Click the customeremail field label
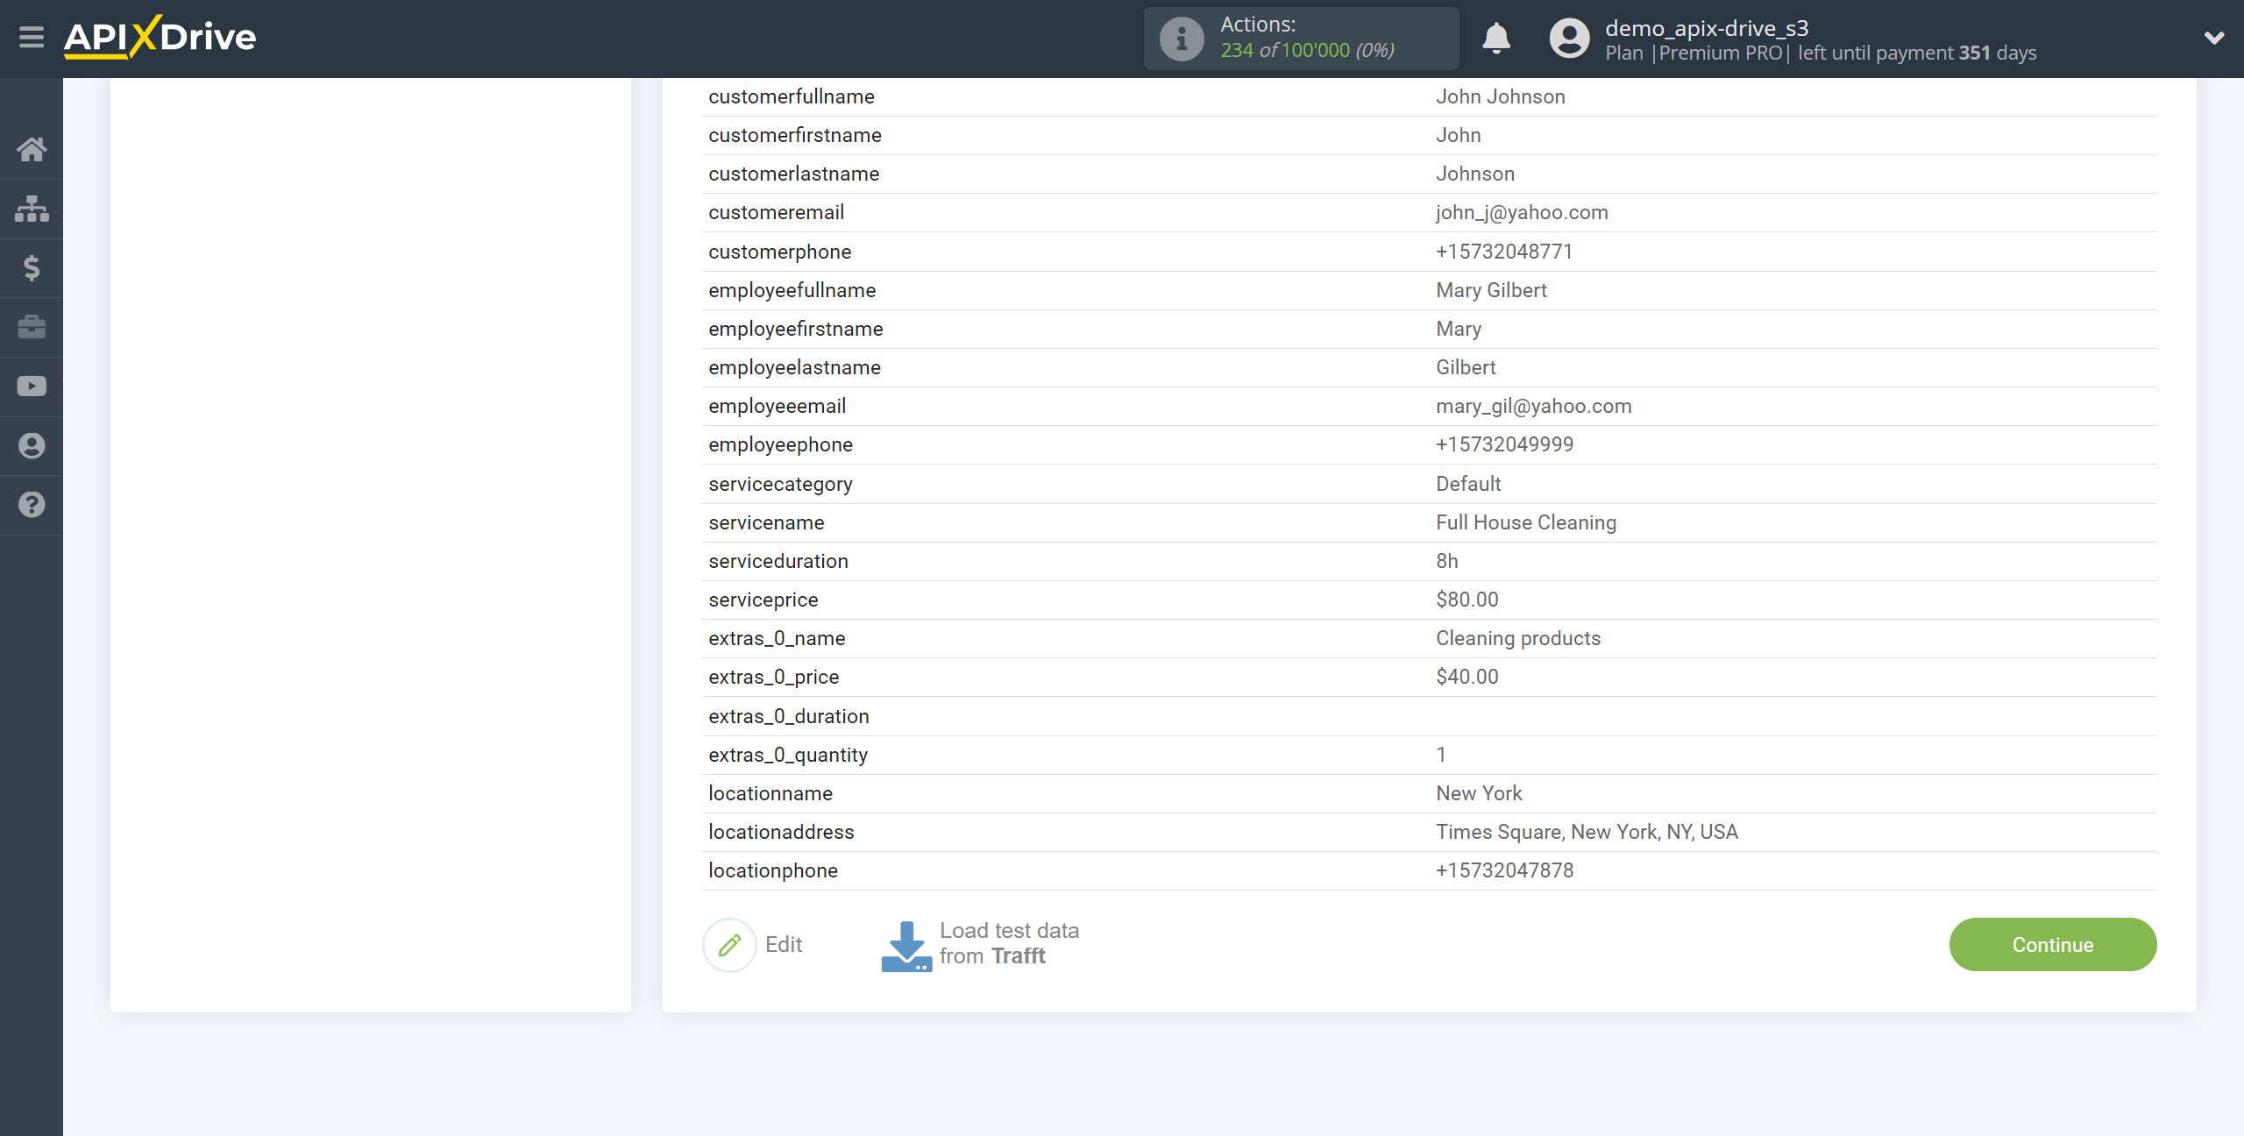Screen dimensions: 2244x1136 [777, 213]
